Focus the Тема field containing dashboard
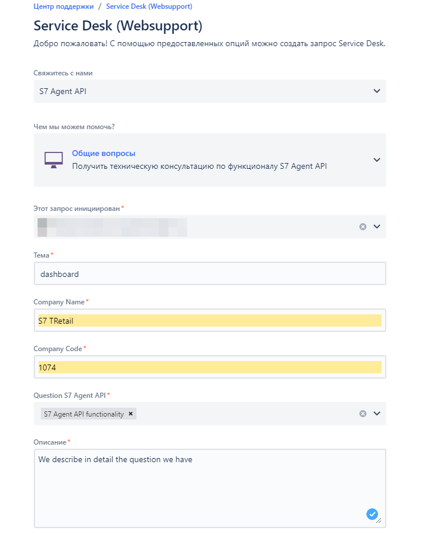The height and width of the screenshot is (534, 430). [x=210, y=273]
